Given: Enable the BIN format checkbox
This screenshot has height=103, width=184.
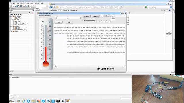Looking at the screenshot, I should pyautogui.click(x=102, y=21).
